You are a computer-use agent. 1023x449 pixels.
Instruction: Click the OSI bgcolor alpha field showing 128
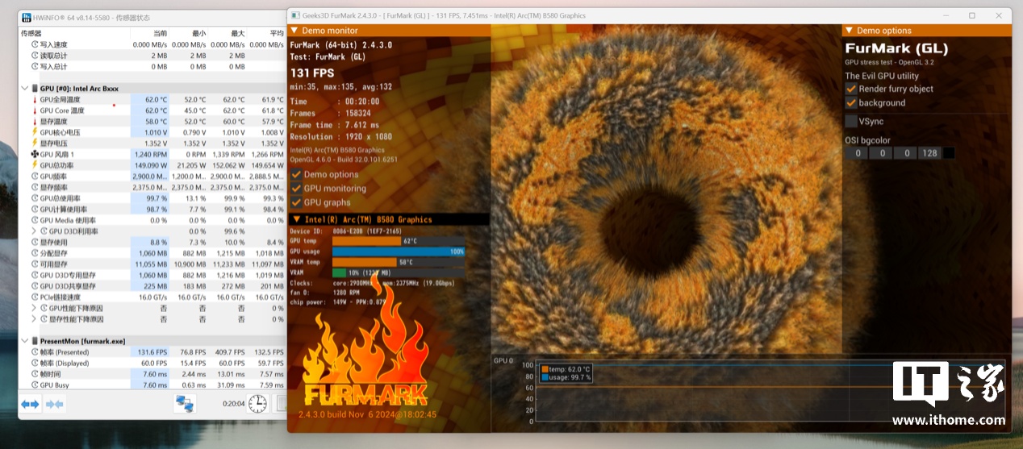(x=929, y=153)
